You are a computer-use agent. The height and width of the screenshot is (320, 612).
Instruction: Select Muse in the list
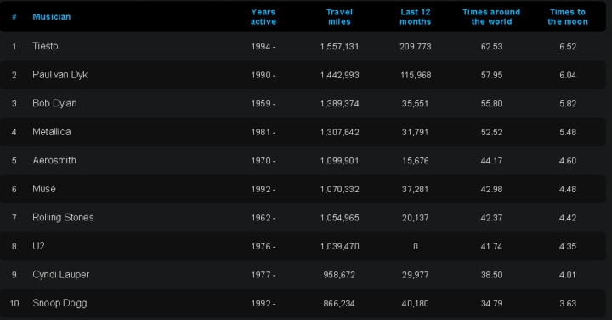tap(44, 189)
